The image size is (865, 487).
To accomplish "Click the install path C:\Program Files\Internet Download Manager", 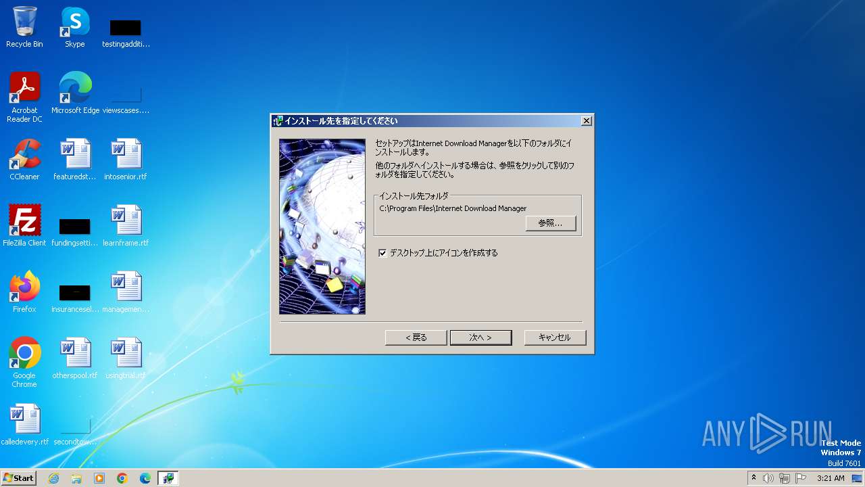I will tap(453, 208).
